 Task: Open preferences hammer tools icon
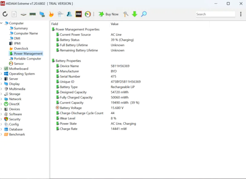(126, 14)
